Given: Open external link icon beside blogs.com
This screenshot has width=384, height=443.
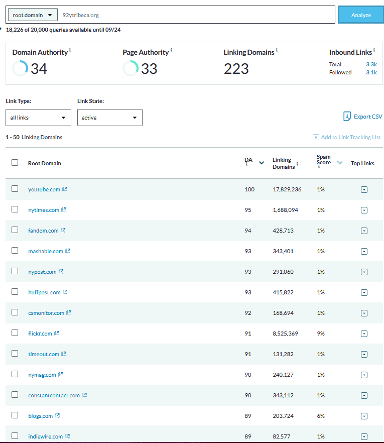Looking at the screenshot, I should pyautogui.click(x=57, y=416).
